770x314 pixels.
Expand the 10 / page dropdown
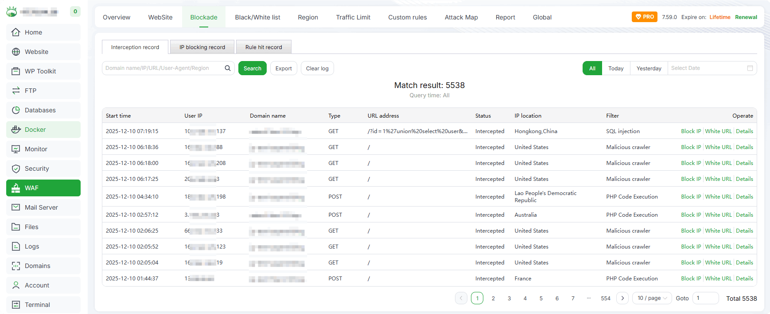652,298
